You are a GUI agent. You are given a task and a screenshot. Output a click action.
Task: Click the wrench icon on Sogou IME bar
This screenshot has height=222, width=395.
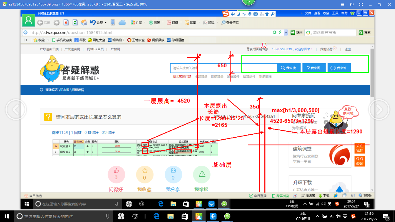[x=272, y=14]
